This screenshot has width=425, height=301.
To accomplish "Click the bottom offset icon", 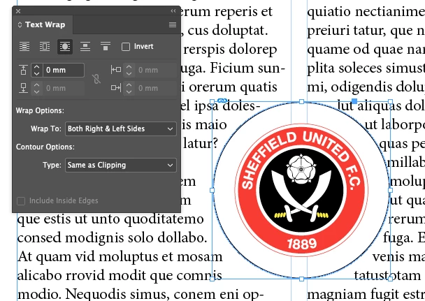I will (23, 88).
